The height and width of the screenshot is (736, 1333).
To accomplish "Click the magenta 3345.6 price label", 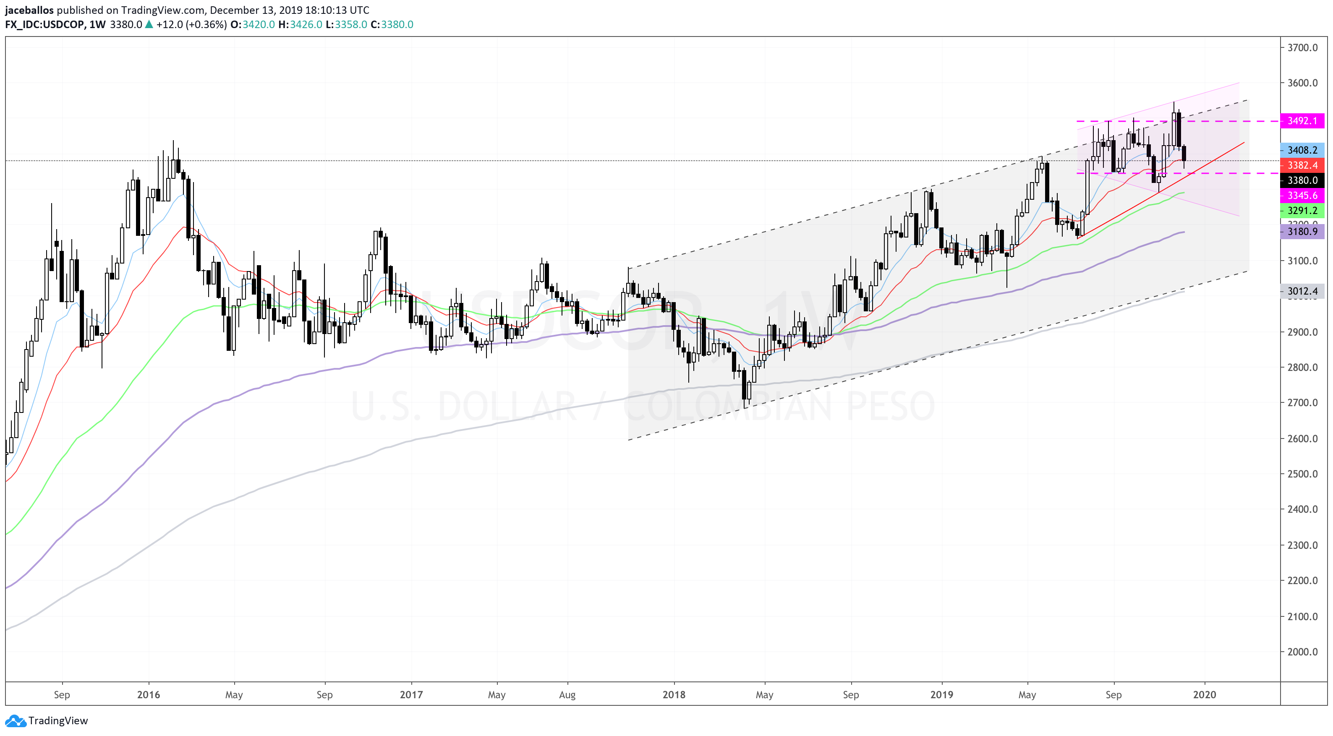I will 1302,195.
